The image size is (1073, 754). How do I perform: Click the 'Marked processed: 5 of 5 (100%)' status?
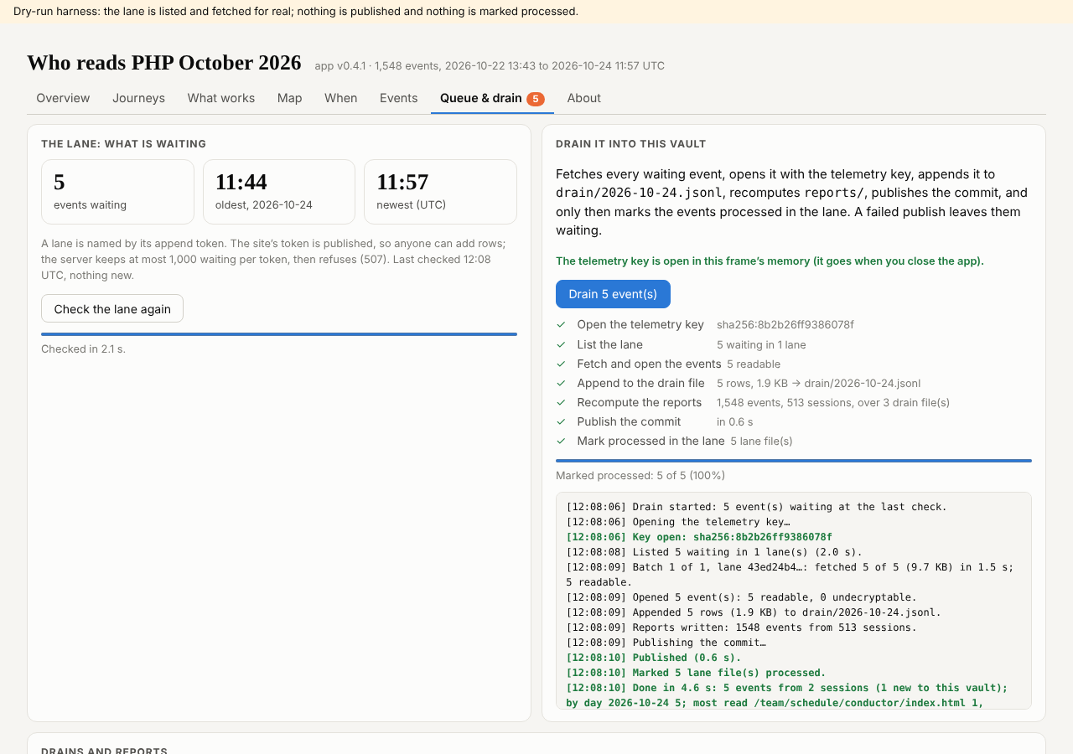click(x=640, y=476)
